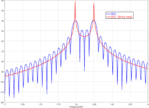This screenshot has height=108, width=149.
Task: Click the -30 y-axis tick label
Action: point(2,11)
